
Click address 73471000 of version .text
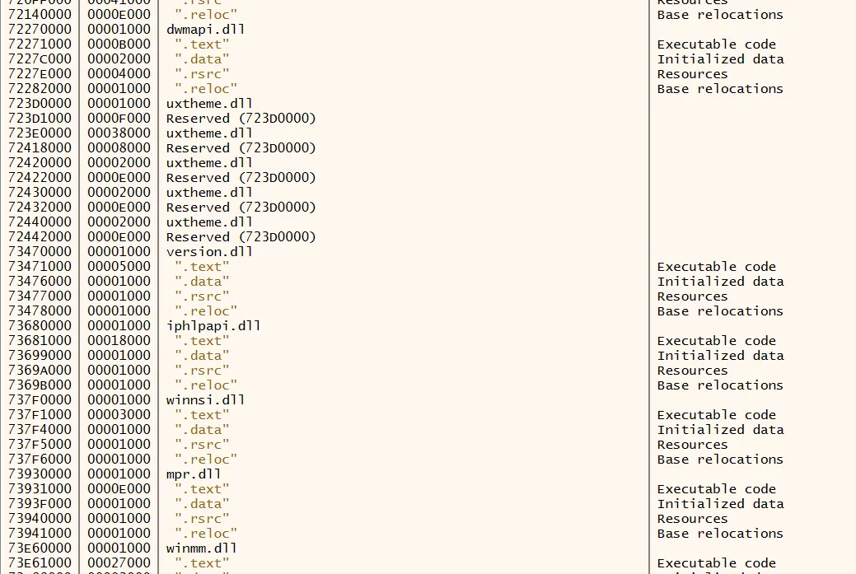click(40, 266)
